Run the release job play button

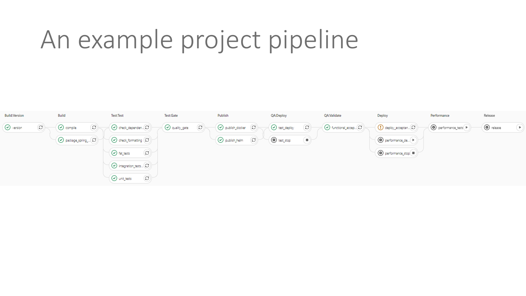(x=520, y=128)
